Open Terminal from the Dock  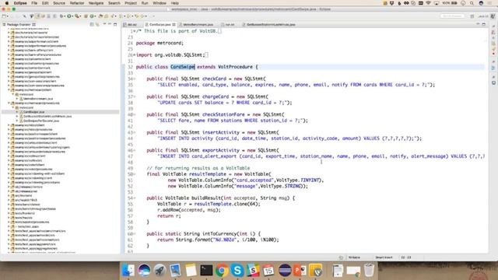[x=206, y=271]
